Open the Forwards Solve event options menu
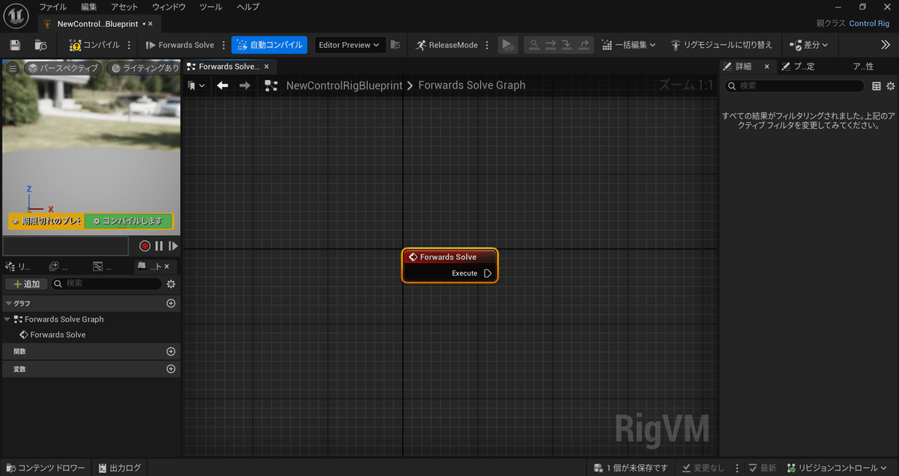 point(223,45)
